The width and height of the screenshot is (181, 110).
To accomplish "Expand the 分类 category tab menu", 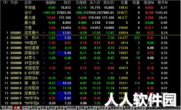I will (7, 108).
